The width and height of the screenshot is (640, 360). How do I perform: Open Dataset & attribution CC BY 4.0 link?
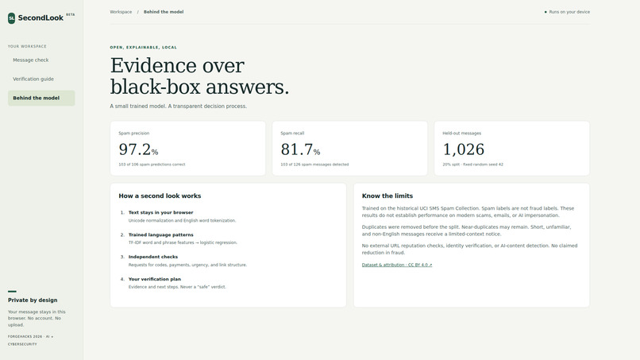[397, 265]
